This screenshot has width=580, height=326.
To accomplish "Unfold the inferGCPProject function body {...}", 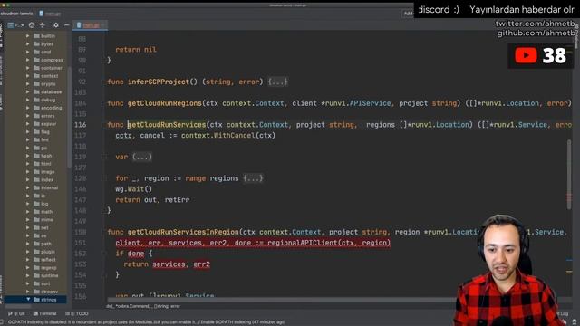I will tap(277, 81).
